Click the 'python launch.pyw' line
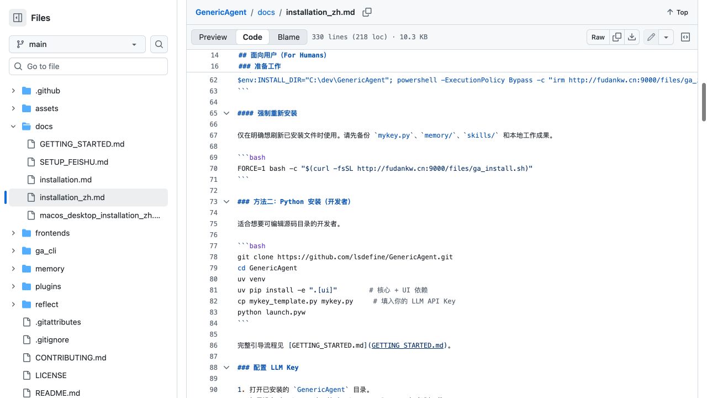This screenshot has width=707, height=398. (271, 312)
